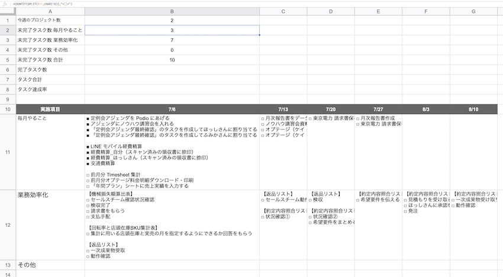Select row 1 header
The width and height of the screenshot is (503, 277).
point(8,20)
